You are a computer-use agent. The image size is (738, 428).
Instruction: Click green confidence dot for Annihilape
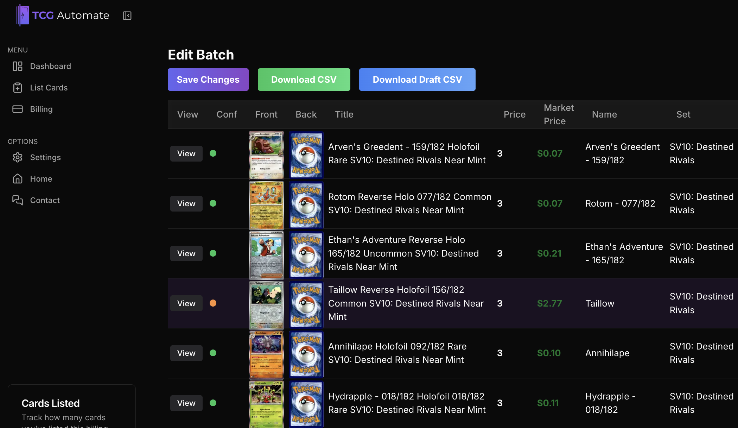[213, 353]
